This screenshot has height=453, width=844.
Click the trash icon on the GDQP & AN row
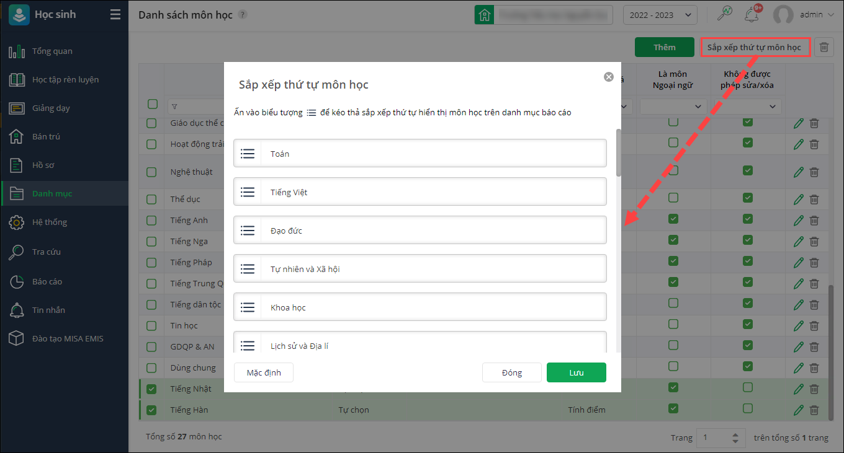pos(814,346)
